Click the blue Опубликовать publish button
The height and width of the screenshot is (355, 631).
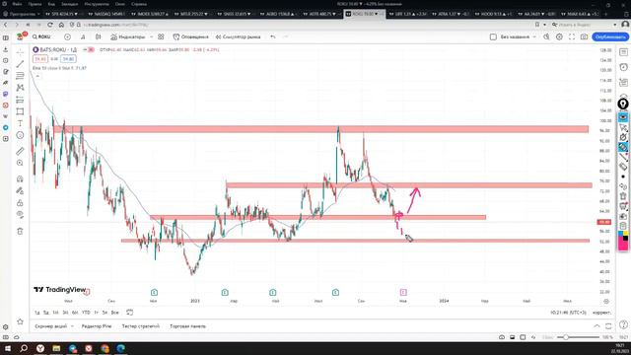610,36
